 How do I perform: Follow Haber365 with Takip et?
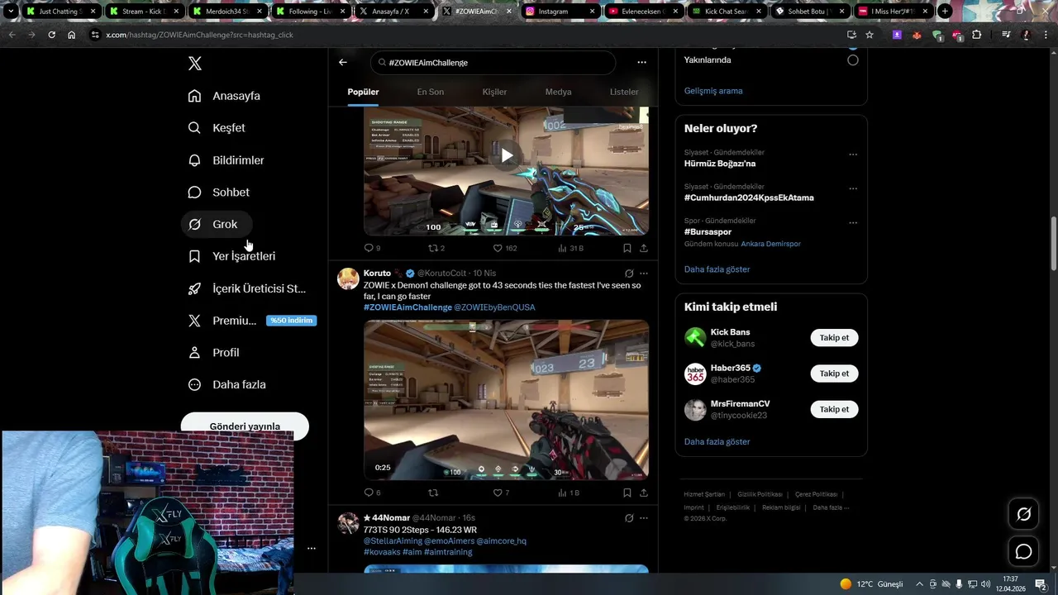834,374
